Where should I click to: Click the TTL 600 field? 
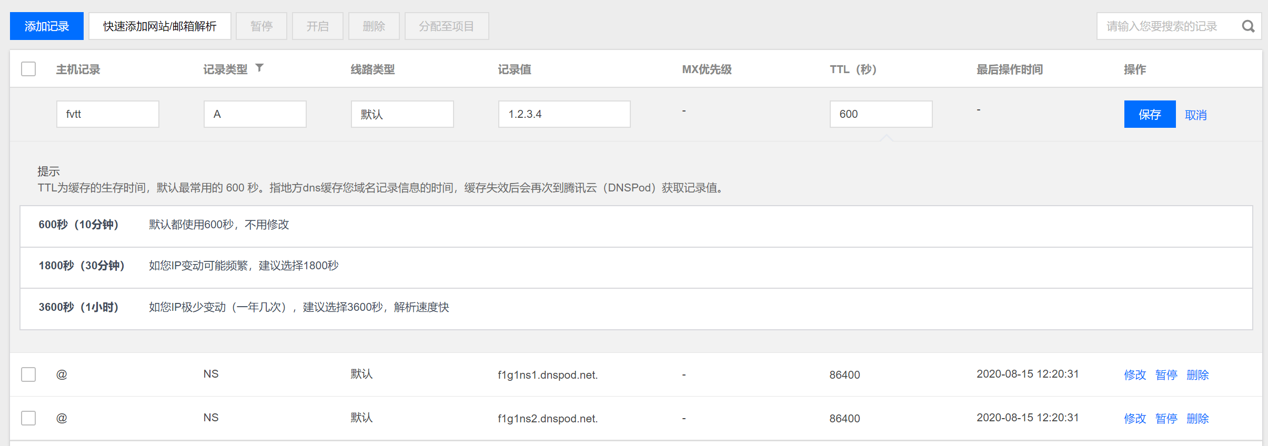880,114
